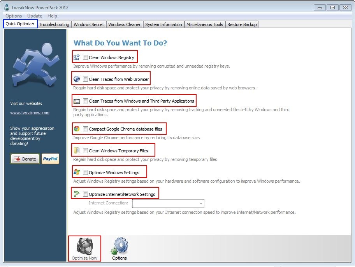
Task: Switch to the Windows Secret tab
Action: coord(89,24)
